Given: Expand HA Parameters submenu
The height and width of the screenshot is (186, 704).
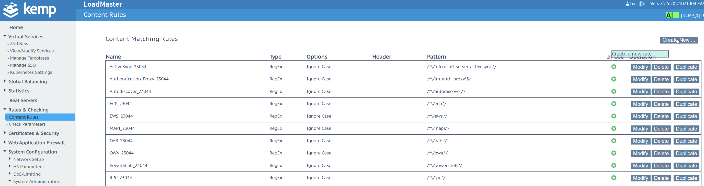Looking at the screenshot, I should pyautogui.click(x=10, y=166).
